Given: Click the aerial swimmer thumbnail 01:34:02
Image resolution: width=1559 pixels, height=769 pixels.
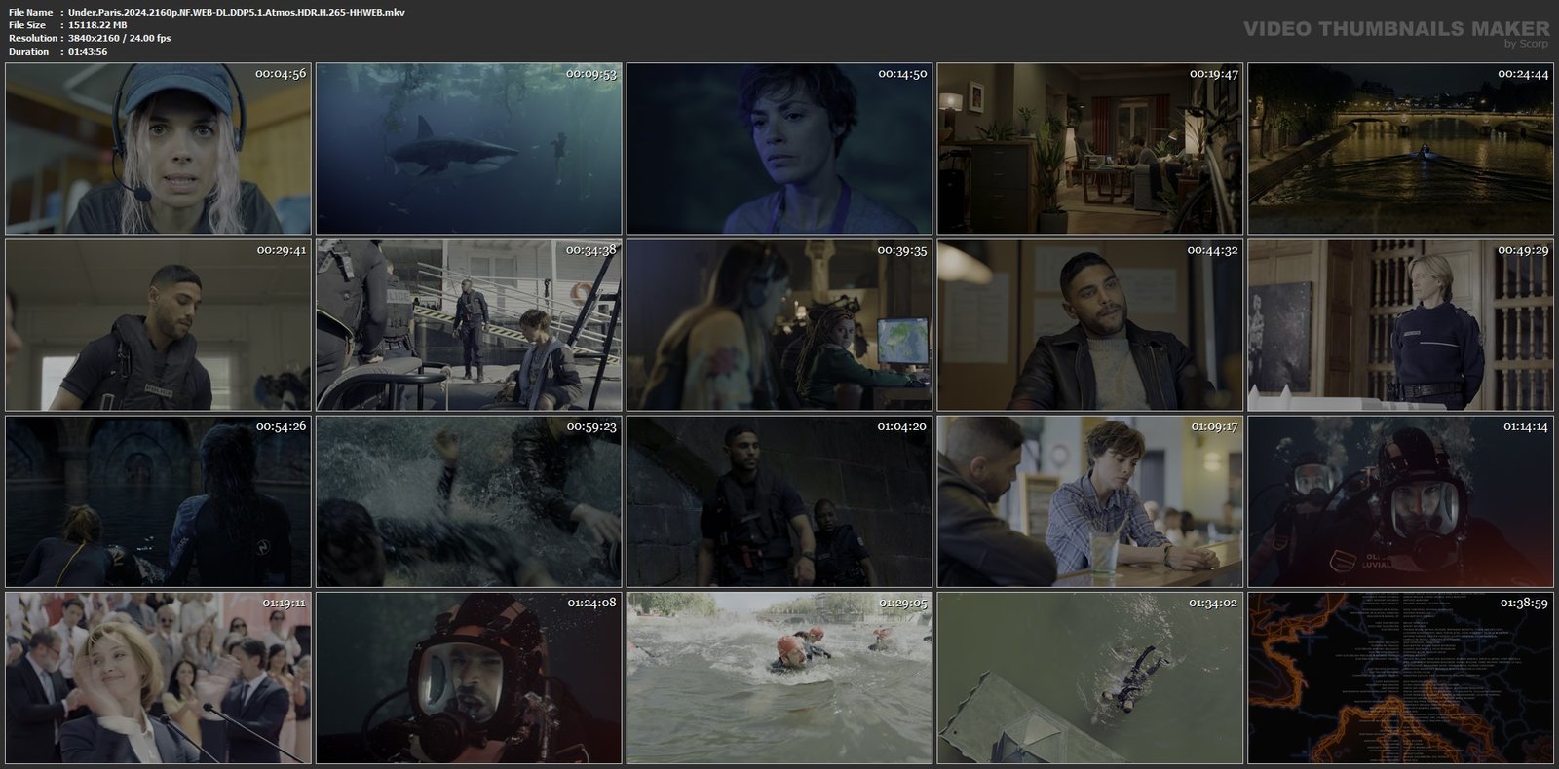Looking at the screenshot, I should (1090, 677).
